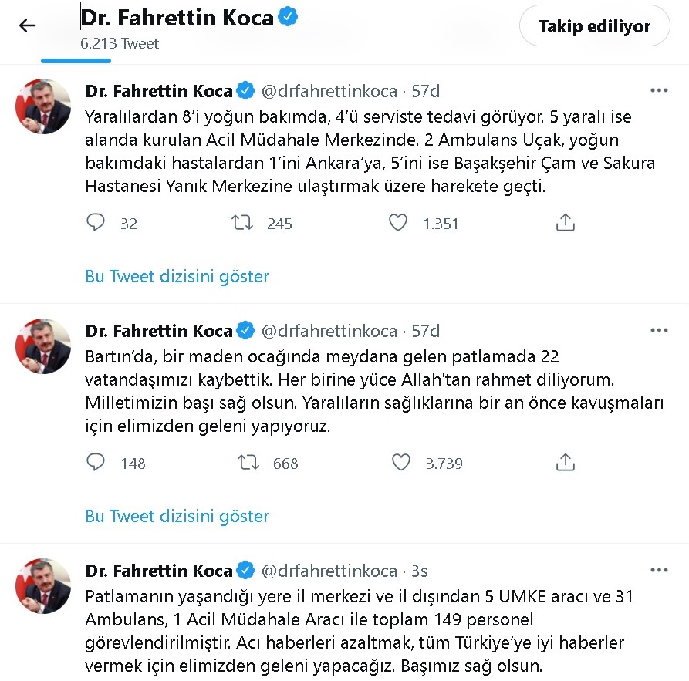
Task: Open profile avatar on the UMKE tweet
Action: 44,585
